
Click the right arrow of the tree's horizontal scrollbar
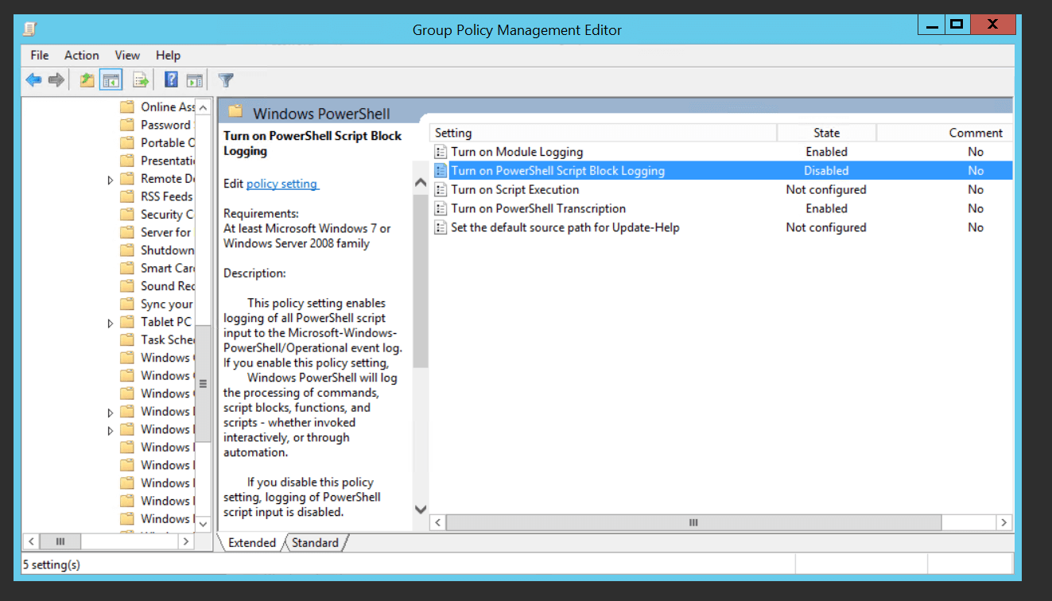click(x=186, y=541)
